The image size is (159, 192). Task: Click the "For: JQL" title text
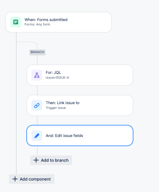(53, 72)
